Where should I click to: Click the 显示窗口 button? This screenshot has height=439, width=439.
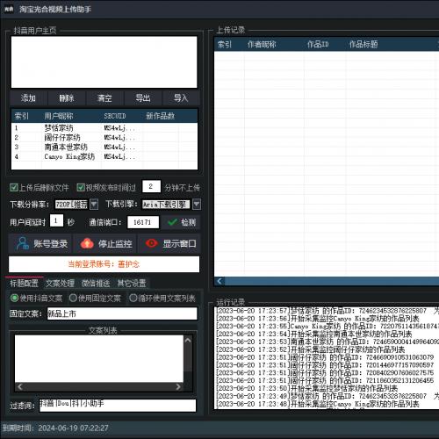169,243
